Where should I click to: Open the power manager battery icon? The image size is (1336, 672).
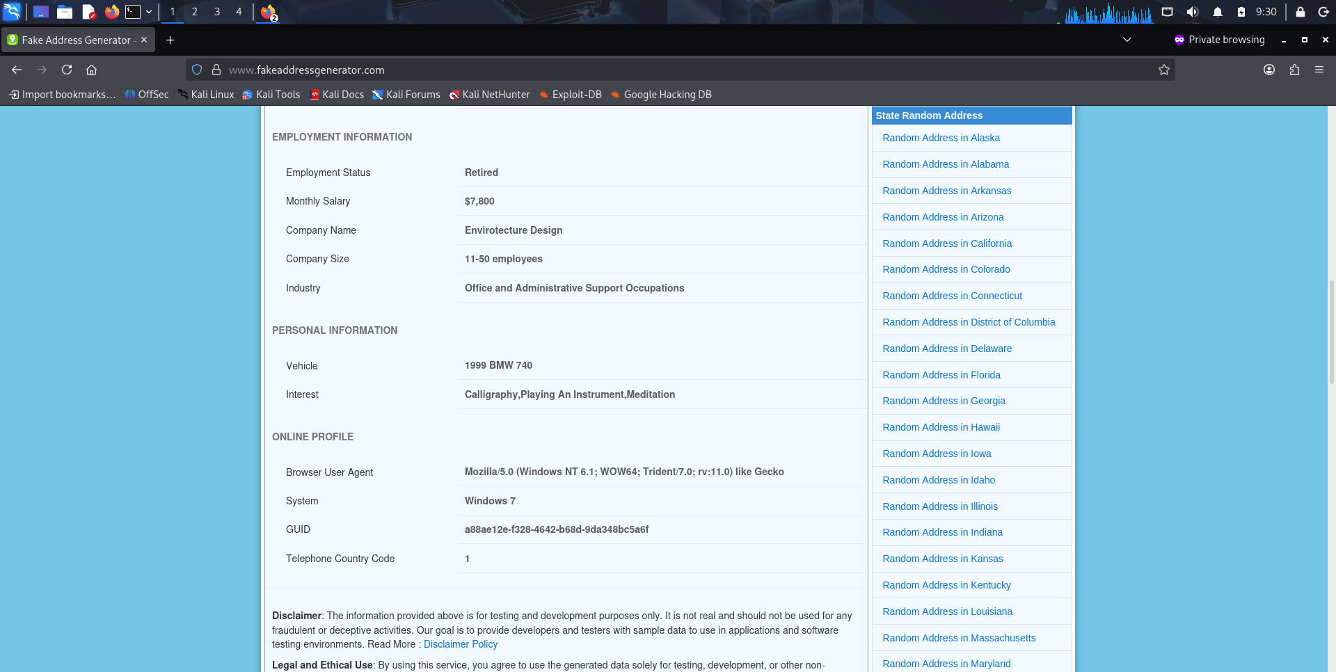pyautogui.click(x=1241, y=12)
